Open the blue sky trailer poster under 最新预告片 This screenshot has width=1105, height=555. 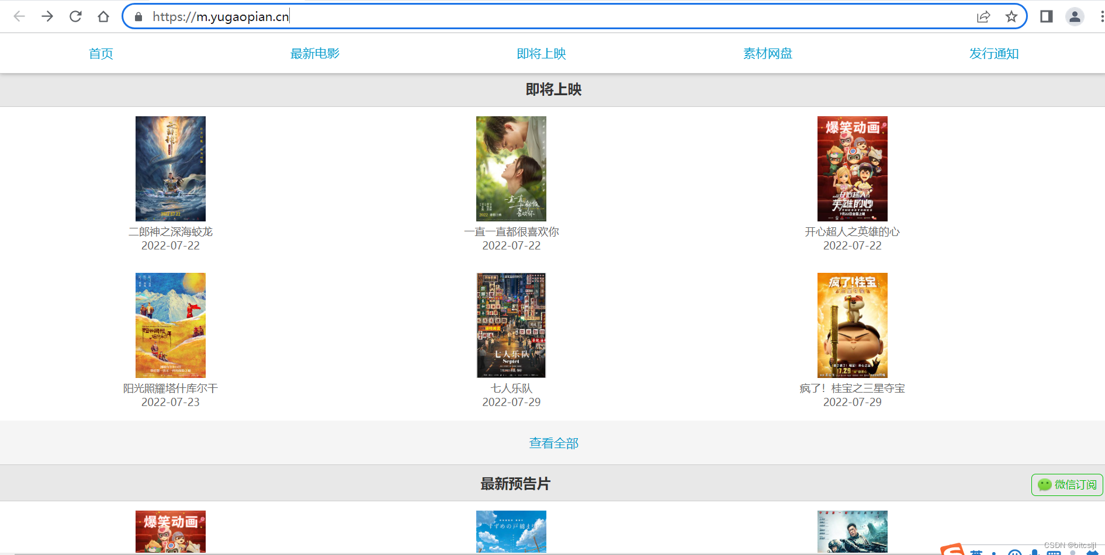[x=511, y=532]
